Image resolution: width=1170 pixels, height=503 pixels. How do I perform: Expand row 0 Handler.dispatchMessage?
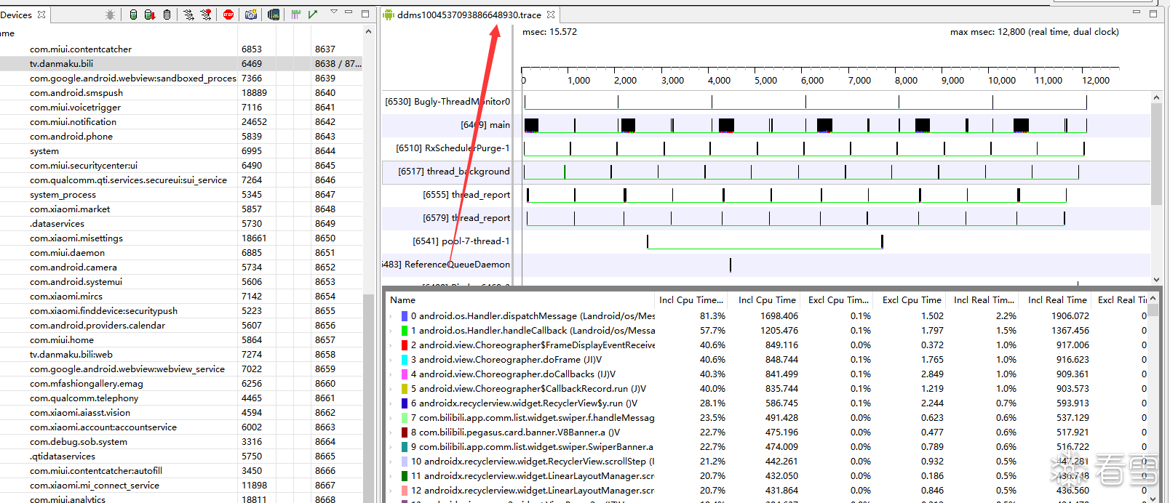pos(391,316)
